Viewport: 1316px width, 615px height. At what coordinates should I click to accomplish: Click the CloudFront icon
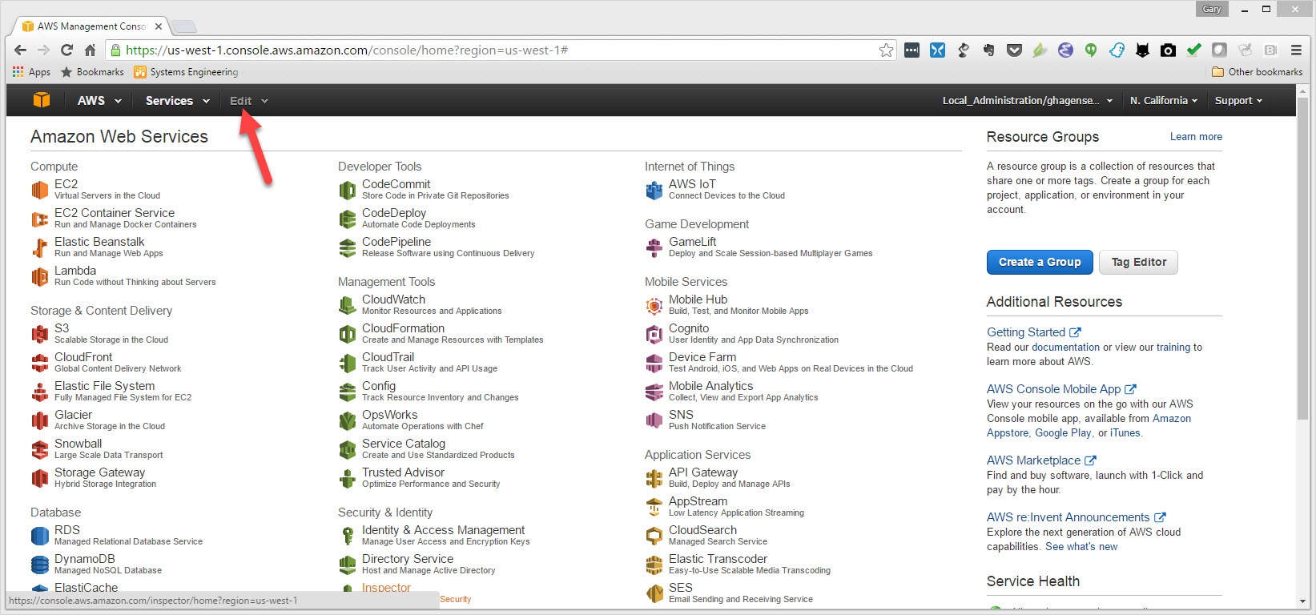tap(40, 363)
